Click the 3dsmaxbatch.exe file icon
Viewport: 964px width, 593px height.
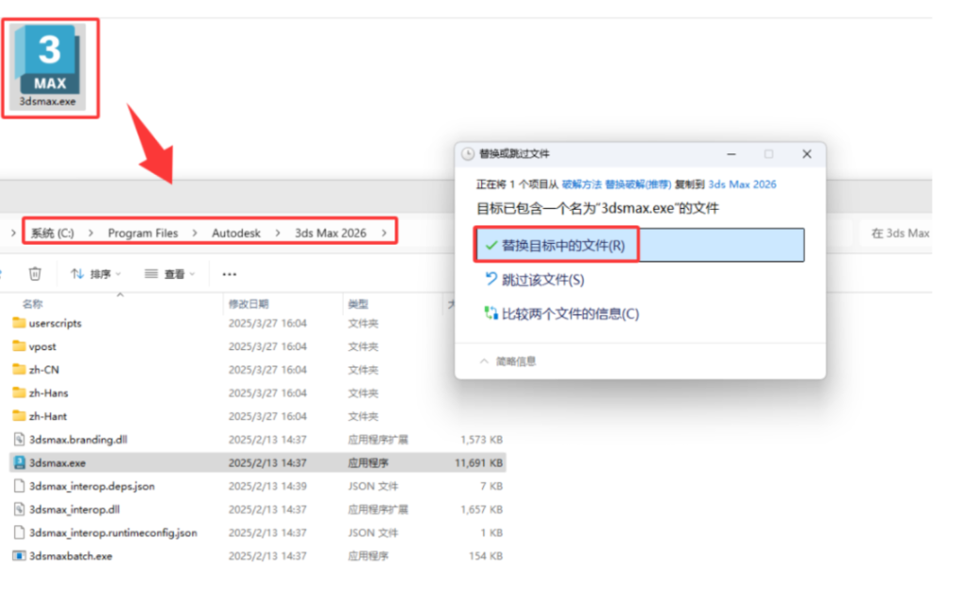pyautogui.click(x=19, y=556)
